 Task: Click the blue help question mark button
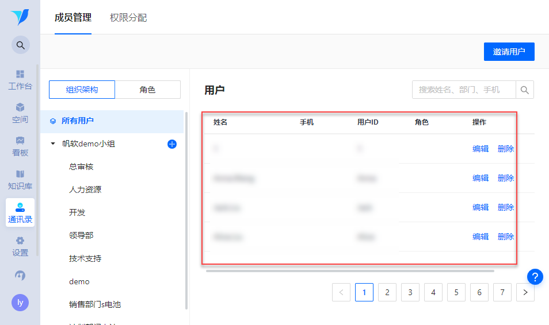tap(535, 277)
